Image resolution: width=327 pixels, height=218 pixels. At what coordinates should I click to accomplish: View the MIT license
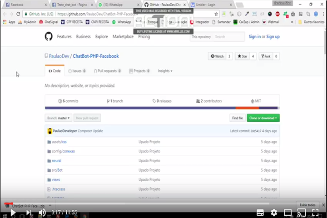point(256,101)
